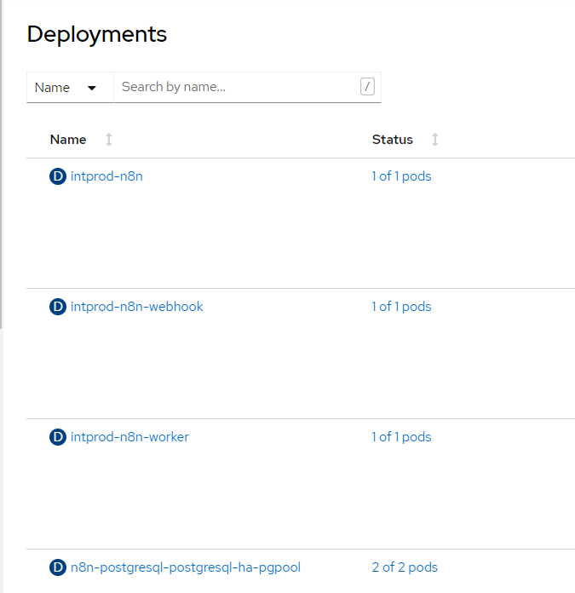The image size is (575, 593).
Task: Click the Deployment icon beside intprod-n8n-webhook
Action: 58,307
